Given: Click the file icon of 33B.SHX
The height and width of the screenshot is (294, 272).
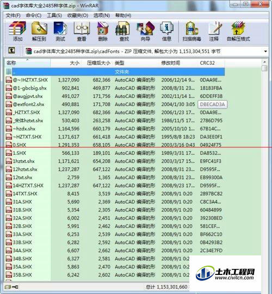Looking at the screenshot, I should 9,242.
